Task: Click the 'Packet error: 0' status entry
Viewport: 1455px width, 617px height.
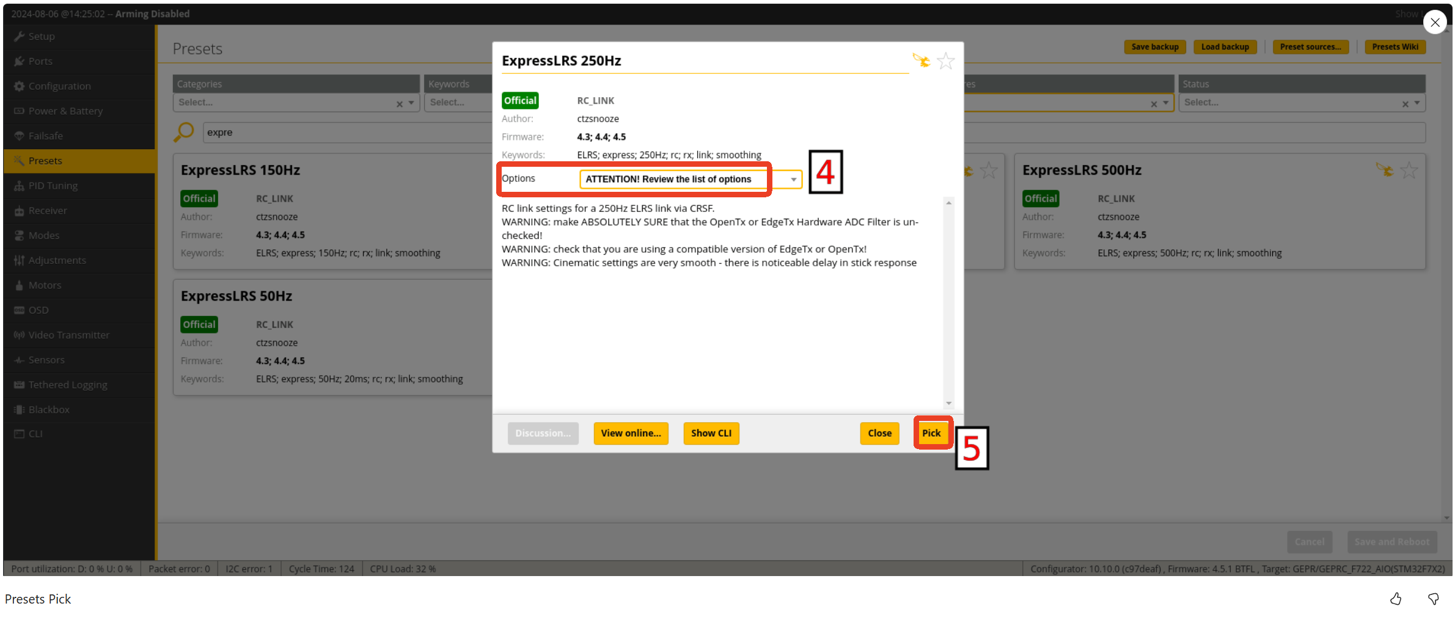Action: (179, 569)
